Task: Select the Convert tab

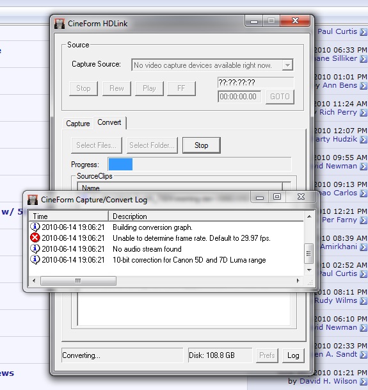Action: click(109, 122)
